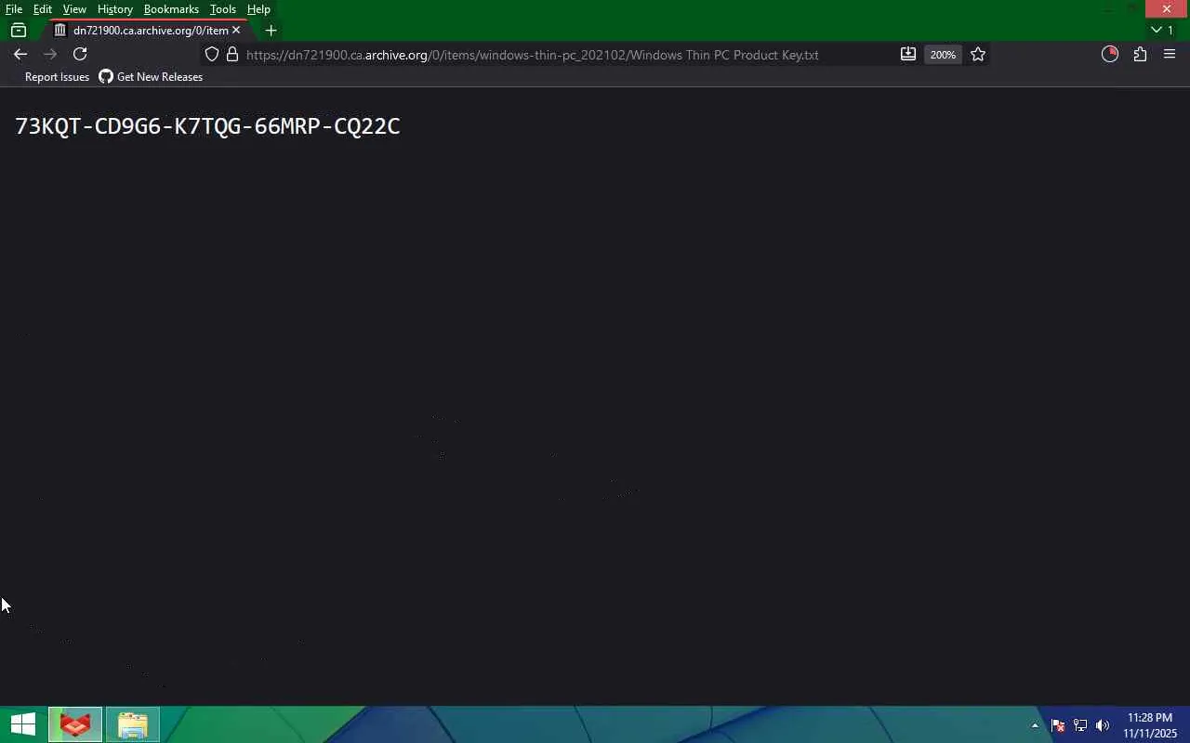
Task: Open the Edit menu
Action: coord(43,9)
